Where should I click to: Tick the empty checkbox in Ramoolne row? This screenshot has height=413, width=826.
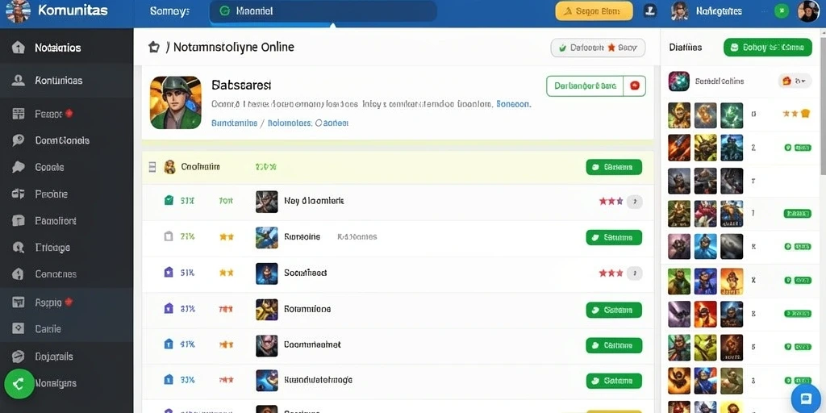(169, 236)
